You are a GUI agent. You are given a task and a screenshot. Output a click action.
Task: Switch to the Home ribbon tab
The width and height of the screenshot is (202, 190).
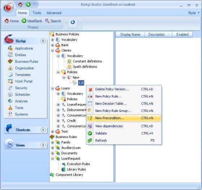[x=22, y=13]
